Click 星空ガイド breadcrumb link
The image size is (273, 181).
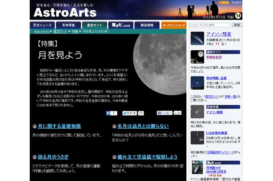click(x=60, y=31)
